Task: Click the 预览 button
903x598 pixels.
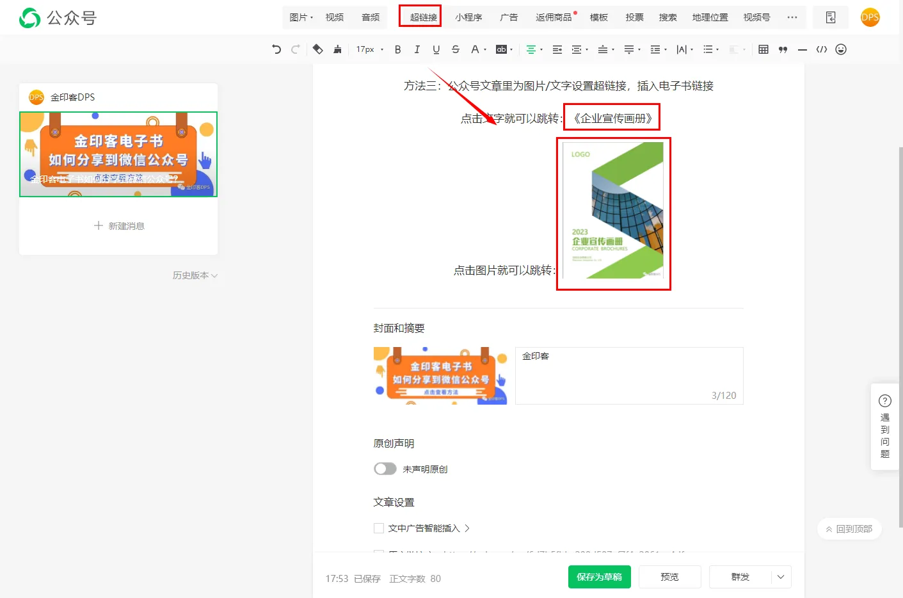Action: [x=669, y=577]
